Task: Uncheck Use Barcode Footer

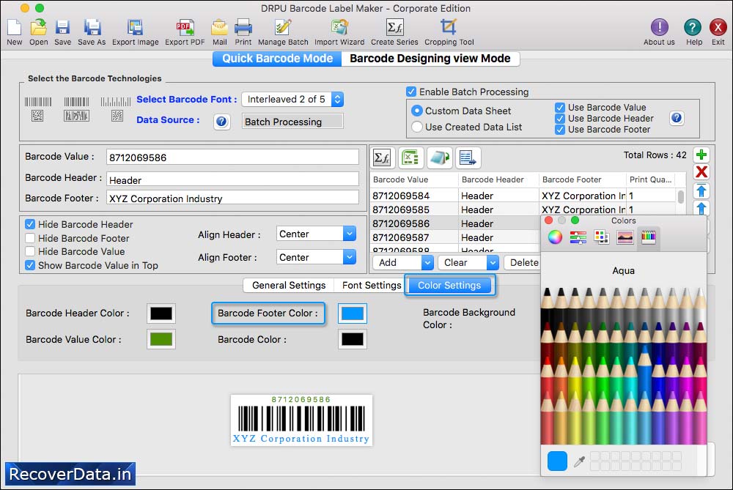Action: 560,130
